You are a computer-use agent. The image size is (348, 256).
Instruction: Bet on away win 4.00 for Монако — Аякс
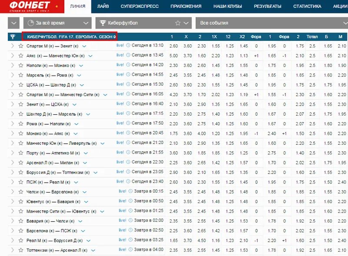(x=201, y=133)
